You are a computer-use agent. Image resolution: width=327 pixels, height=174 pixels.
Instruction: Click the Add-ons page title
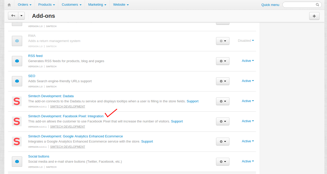(x=43, y=16)
